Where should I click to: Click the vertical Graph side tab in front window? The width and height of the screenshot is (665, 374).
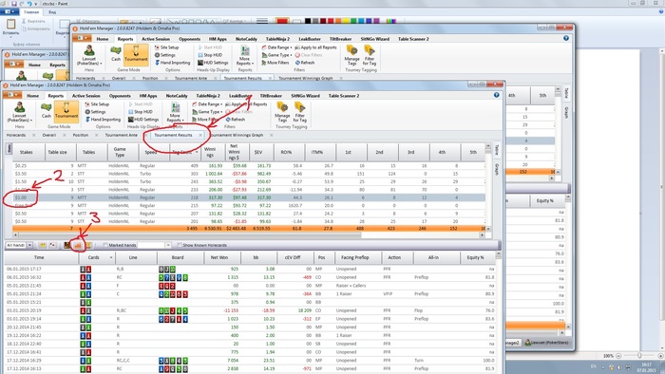[x=497, y=169]
